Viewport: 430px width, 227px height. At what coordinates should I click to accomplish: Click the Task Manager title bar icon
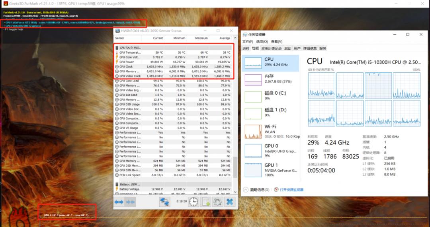coord(244,35)
